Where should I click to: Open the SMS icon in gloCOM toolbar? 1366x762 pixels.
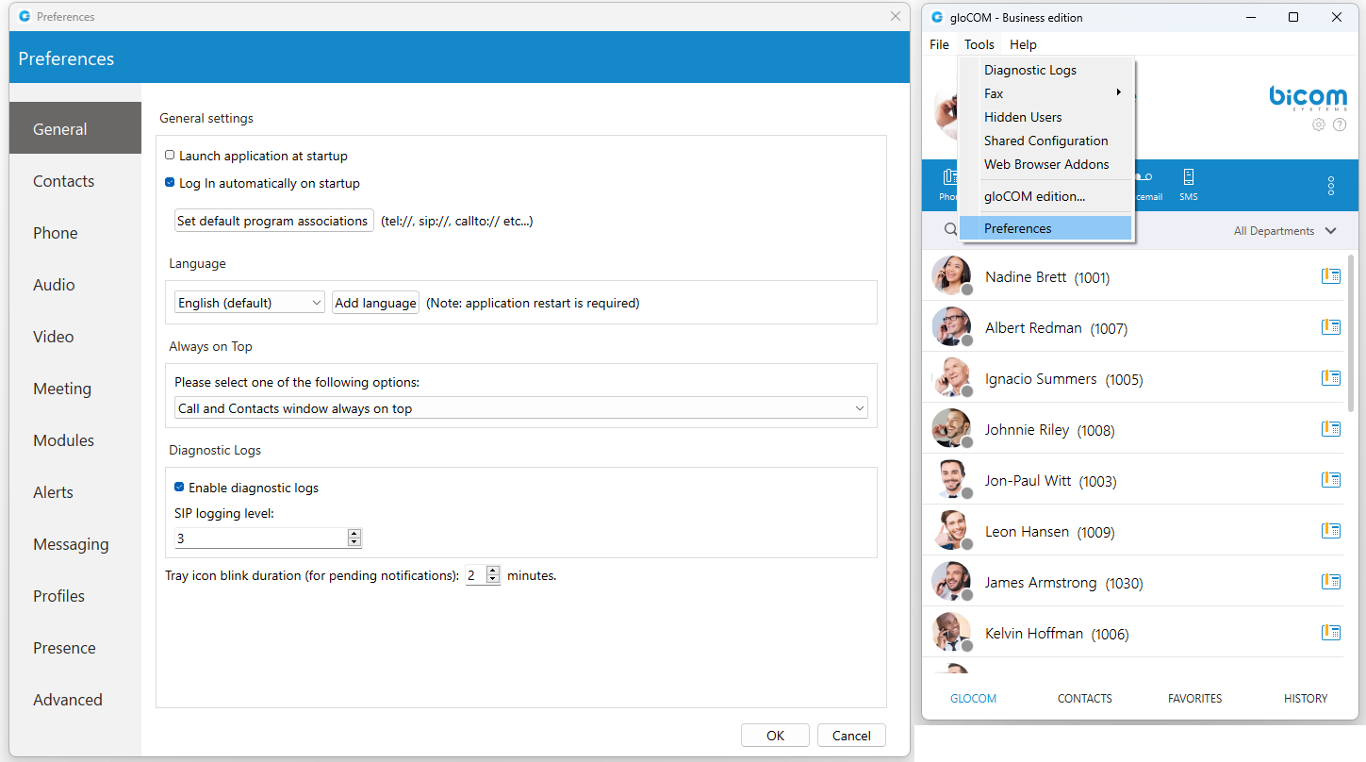point(1188,184)
